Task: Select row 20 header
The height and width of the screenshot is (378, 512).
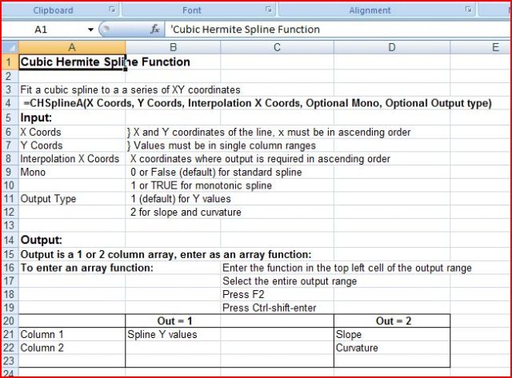Action: tap(9, 321)
